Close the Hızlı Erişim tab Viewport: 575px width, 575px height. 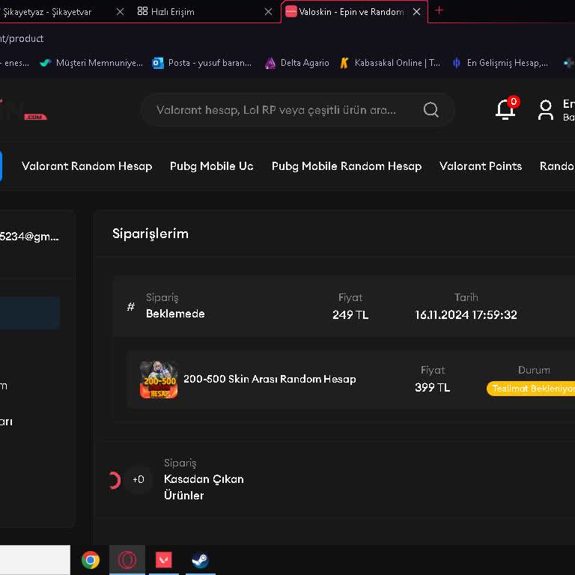[x=269, y=12]
